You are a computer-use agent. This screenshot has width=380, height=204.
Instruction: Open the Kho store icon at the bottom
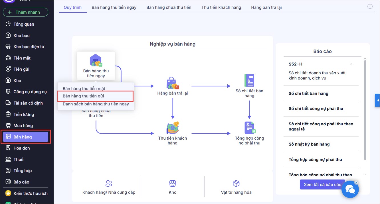[173, 183]
